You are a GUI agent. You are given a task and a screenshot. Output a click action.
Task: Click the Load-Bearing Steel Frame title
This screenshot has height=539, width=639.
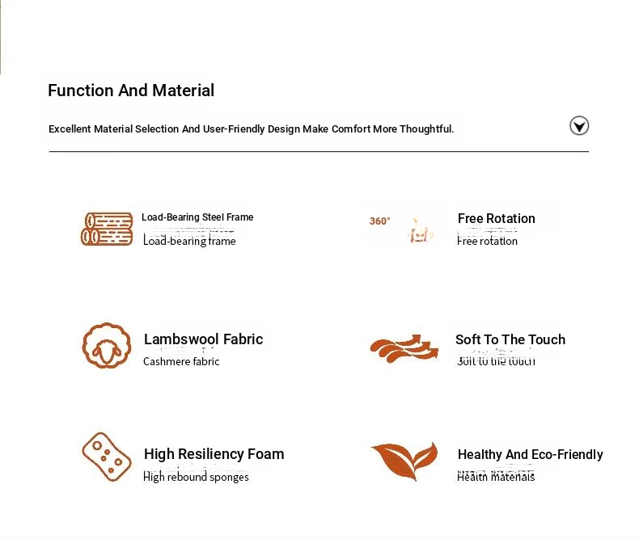pos(197,217)
